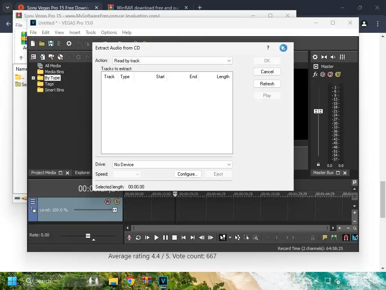Click the Configure... button
Screen dimensions: 386x290
(188, 174)
